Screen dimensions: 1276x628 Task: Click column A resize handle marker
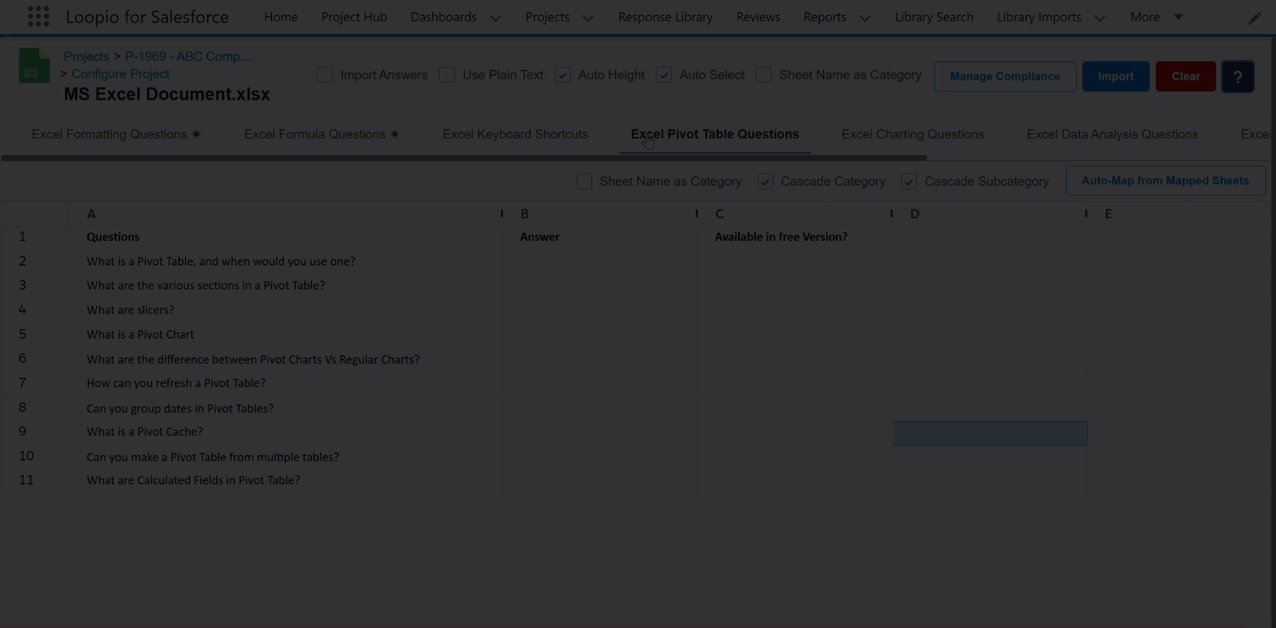tap(502, 214)
